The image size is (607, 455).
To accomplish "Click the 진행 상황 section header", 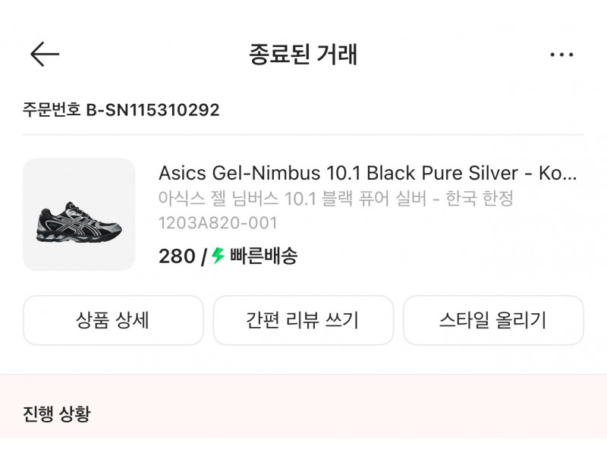I will click(56, 414).
